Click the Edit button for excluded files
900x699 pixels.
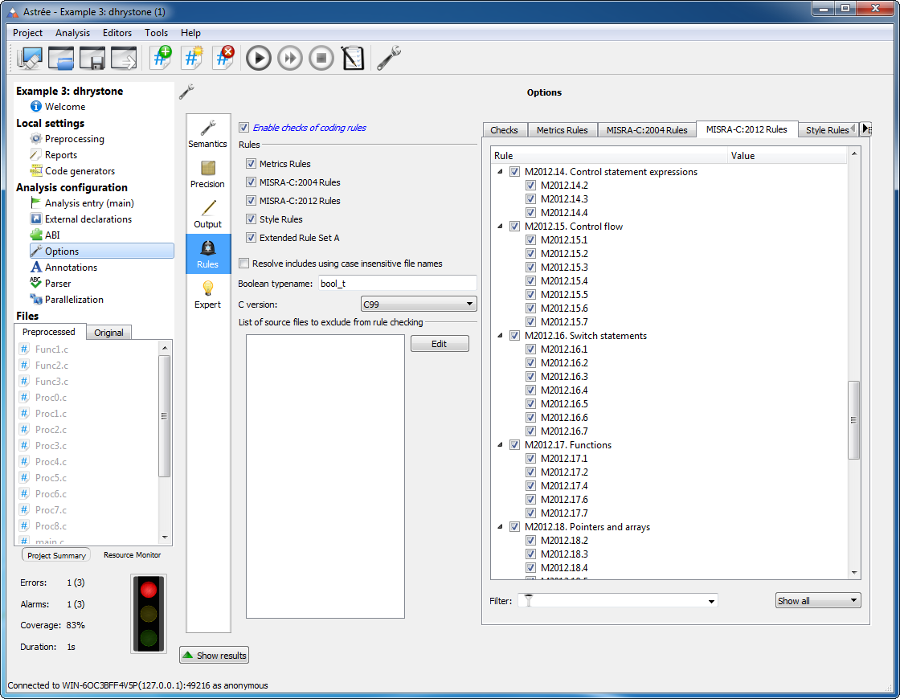[x=440, y=344]
